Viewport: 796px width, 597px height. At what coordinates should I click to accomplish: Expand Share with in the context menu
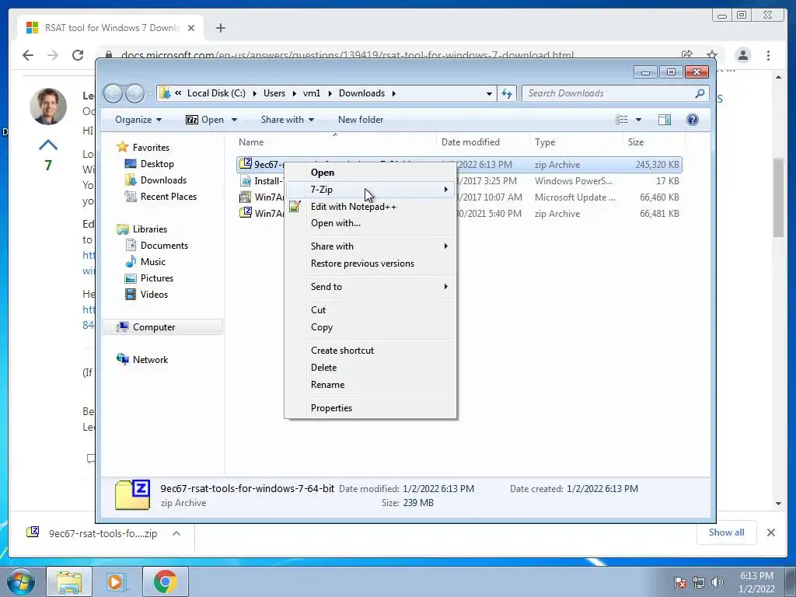point(370,246)
